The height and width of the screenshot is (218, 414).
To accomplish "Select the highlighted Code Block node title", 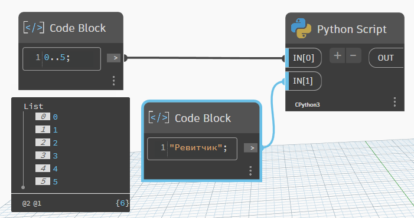I will click(203, 118).
